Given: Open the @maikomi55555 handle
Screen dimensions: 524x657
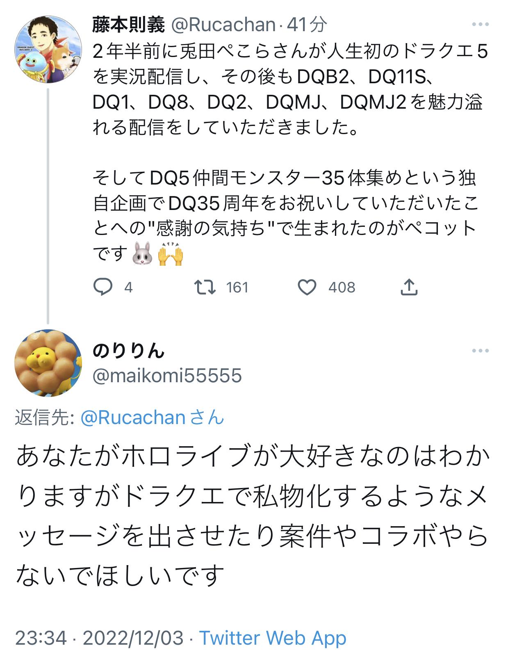Looking at the screenshot, I should coord(167,376).
